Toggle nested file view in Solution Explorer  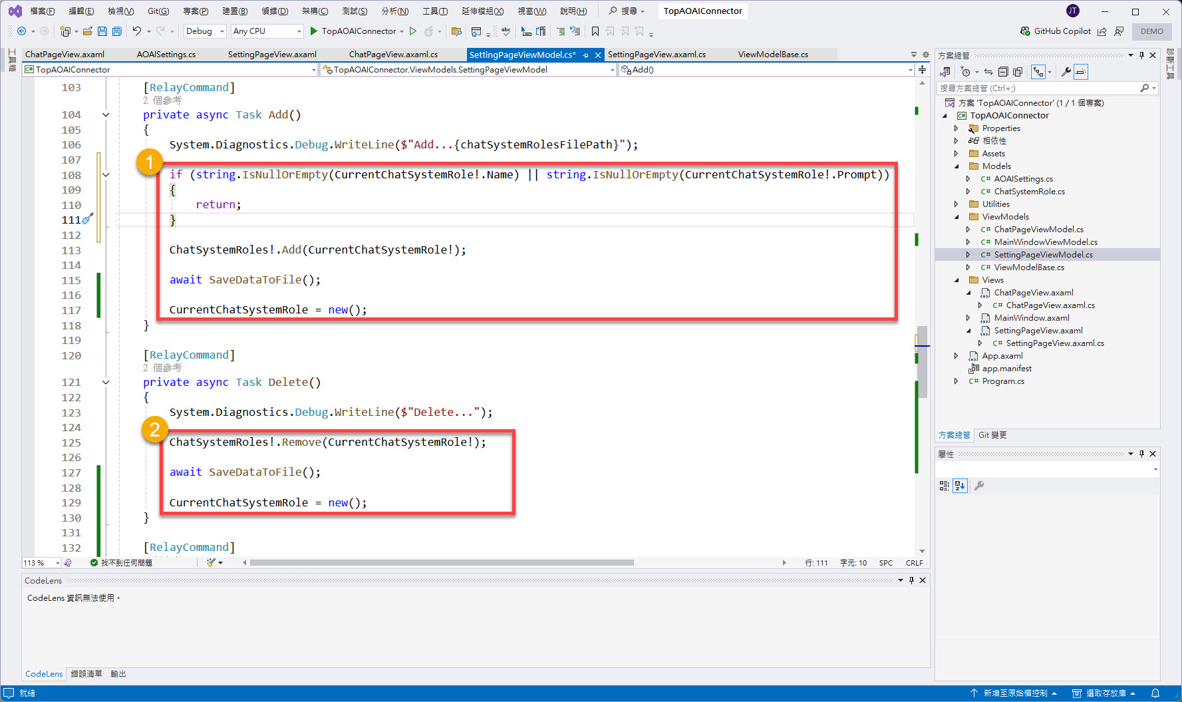pos(1038,72)
